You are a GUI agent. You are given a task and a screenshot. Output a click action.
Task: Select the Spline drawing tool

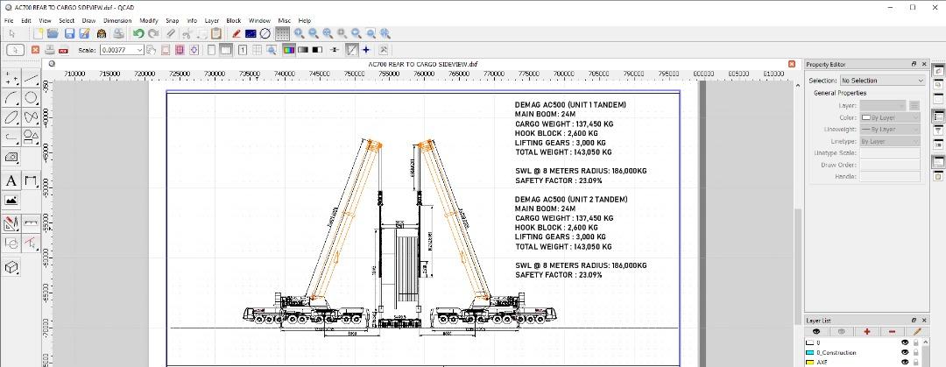tap(31, 117)
